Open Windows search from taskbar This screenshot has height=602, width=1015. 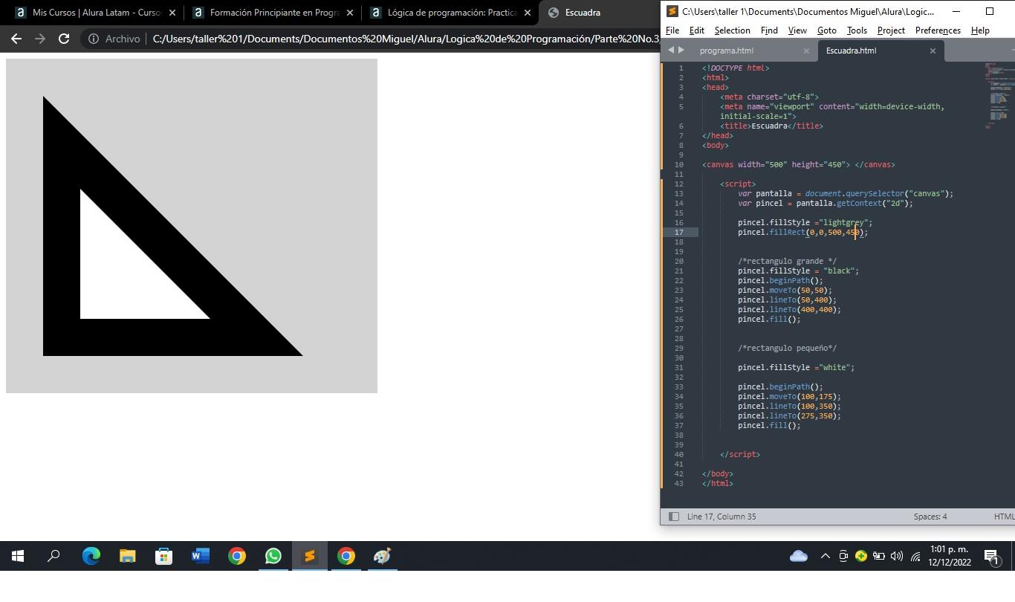[53, 556]
